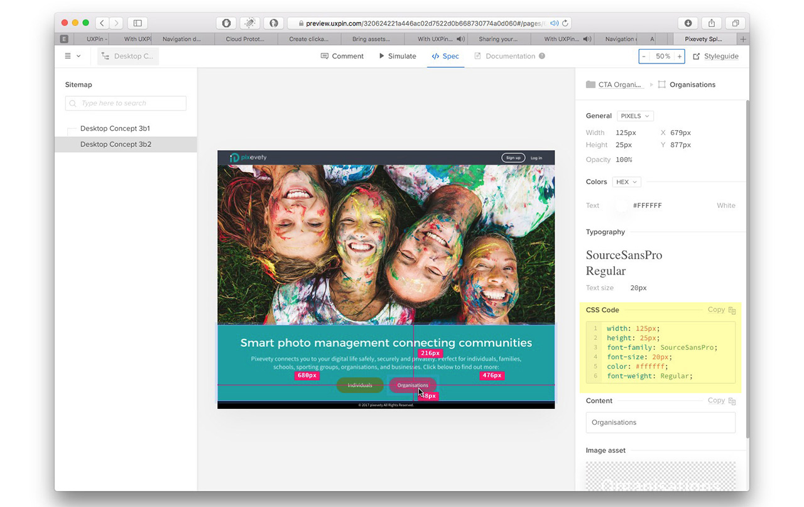This screenshot has height=507, width=804.
Task: Switch to the Bring assets... browser tab
Action: 371,39
